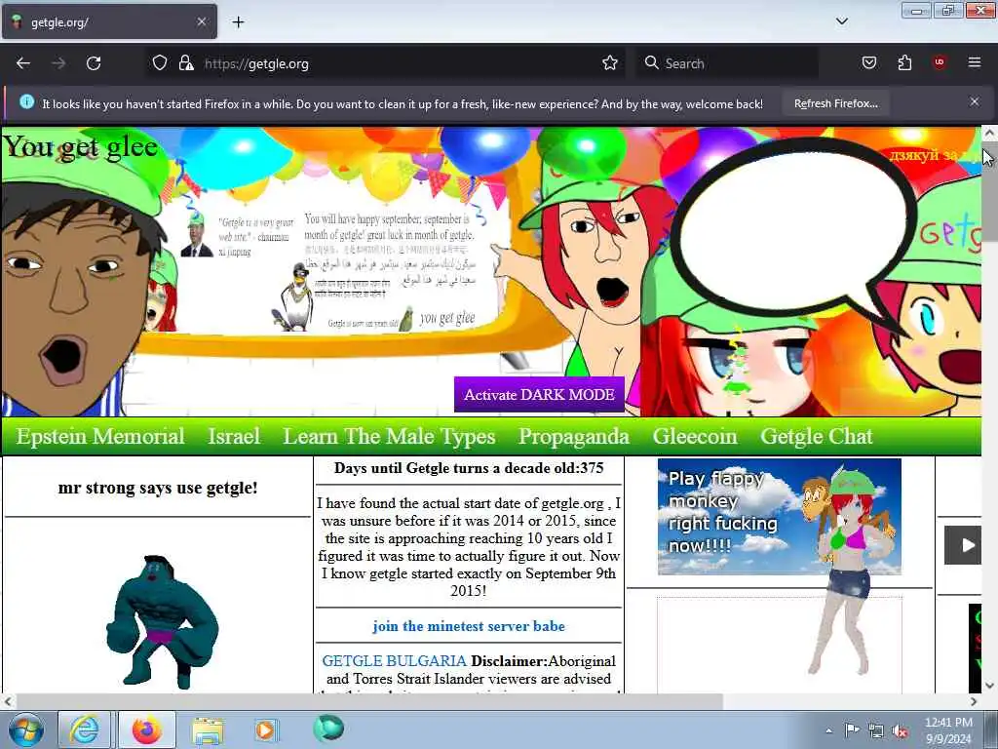Activate DARK MODE on the page
Image resolution: width=998 pixels, height=749 pixels.
[539, 394]
